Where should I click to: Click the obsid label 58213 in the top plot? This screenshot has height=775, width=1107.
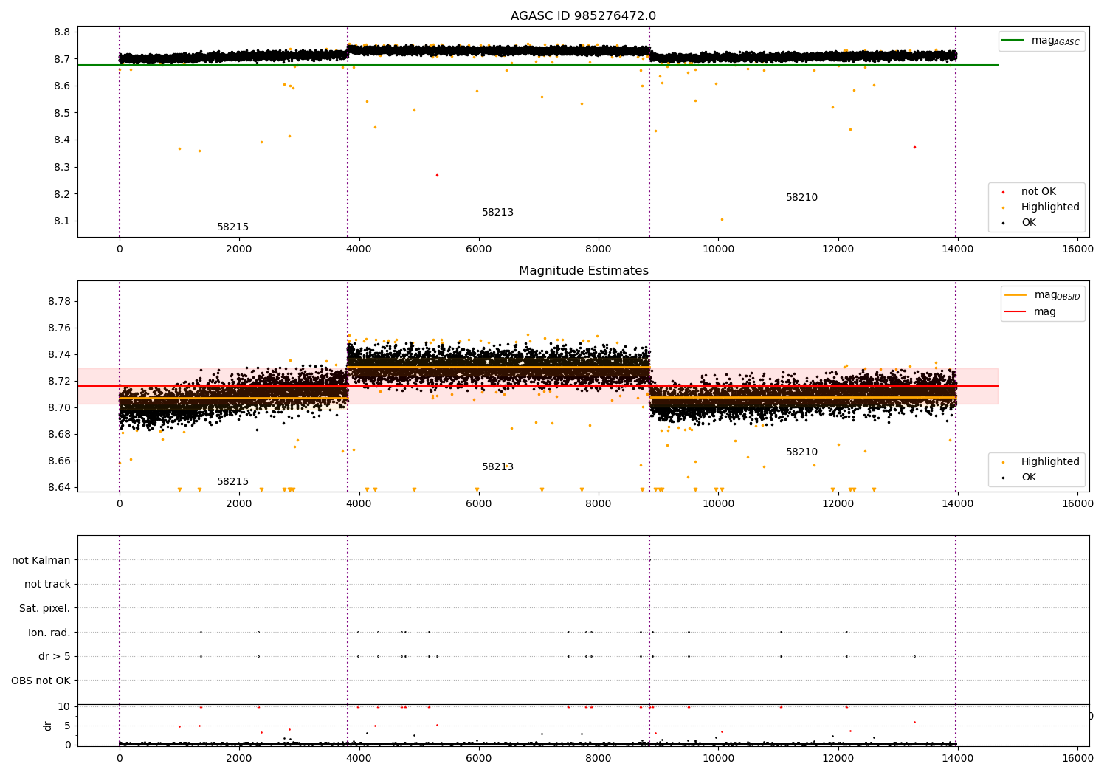click(x=497, y=213)
